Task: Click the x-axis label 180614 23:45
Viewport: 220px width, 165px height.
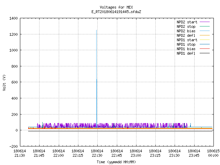Action: 194,153
